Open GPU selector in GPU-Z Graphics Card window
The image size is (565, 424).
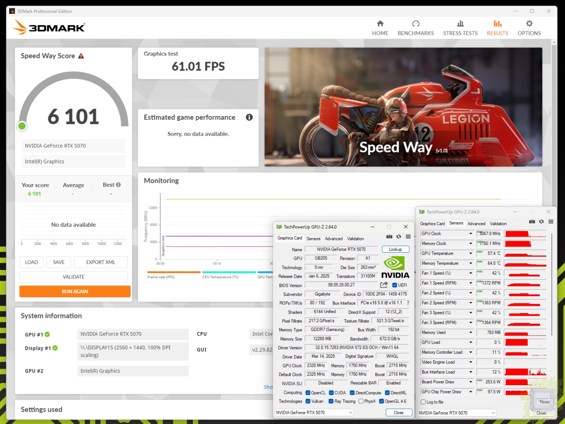click(314, 413)
